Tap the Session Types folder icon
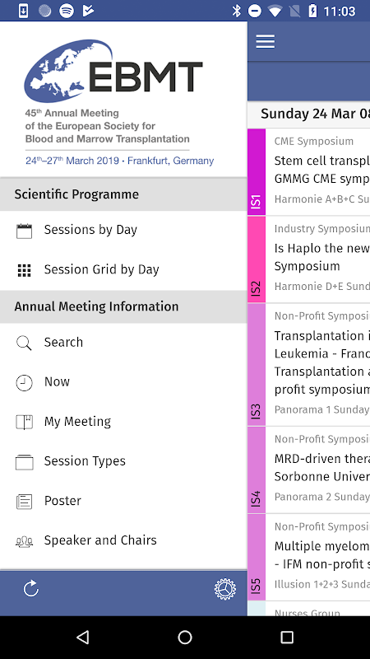 pyautogui.click(x=24, y=462)
